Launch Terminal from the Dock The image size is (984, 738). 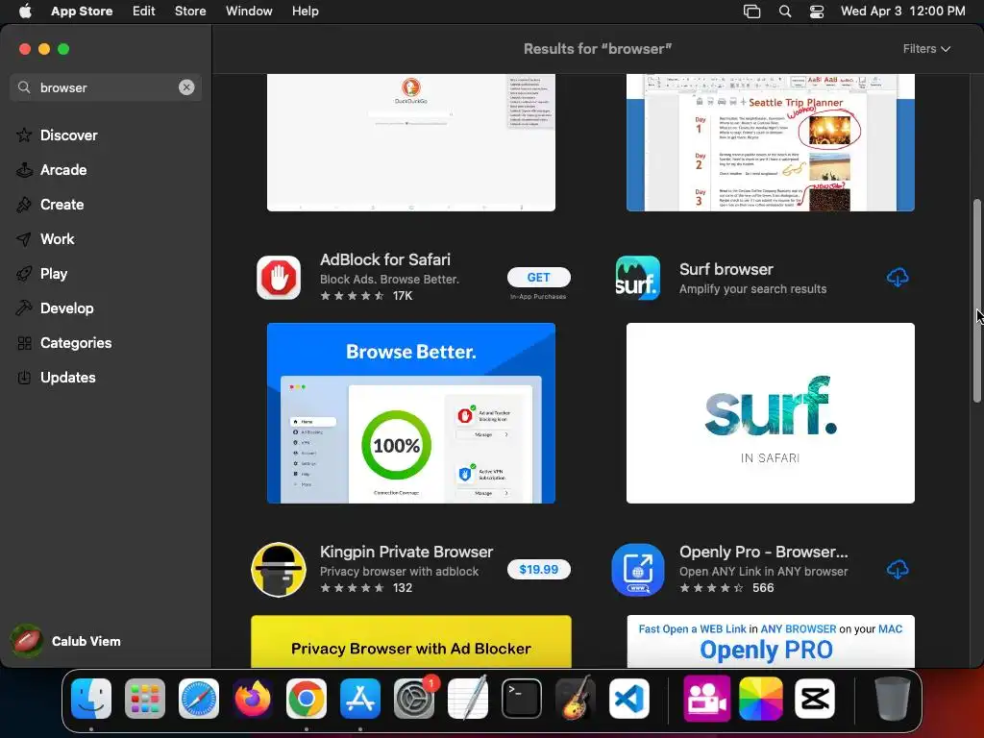(522, 699)
